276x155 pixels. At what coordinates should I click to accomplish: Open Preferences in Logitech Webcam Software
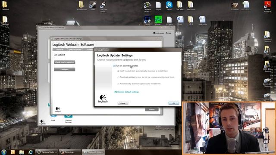click(158, 33)
